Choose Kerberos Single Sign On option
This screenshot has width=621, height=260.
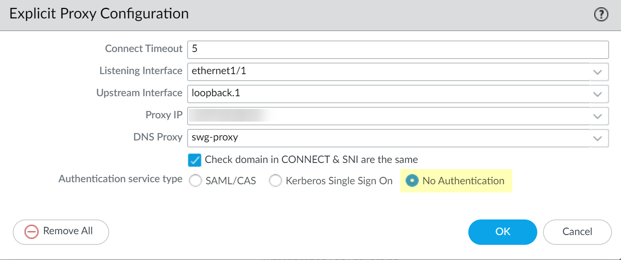pos(275,181)
